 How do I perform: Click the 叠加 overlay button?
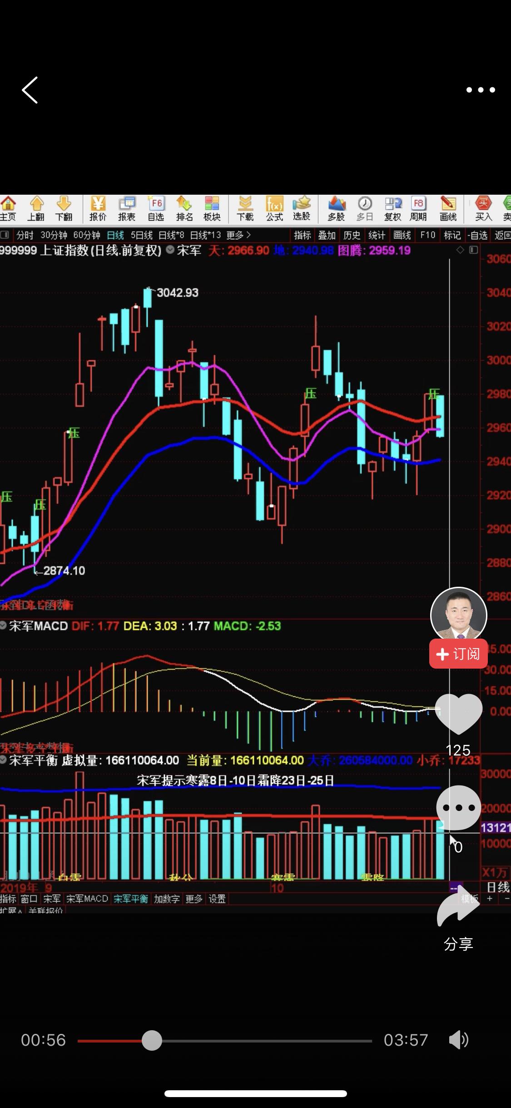click(327, 235)
